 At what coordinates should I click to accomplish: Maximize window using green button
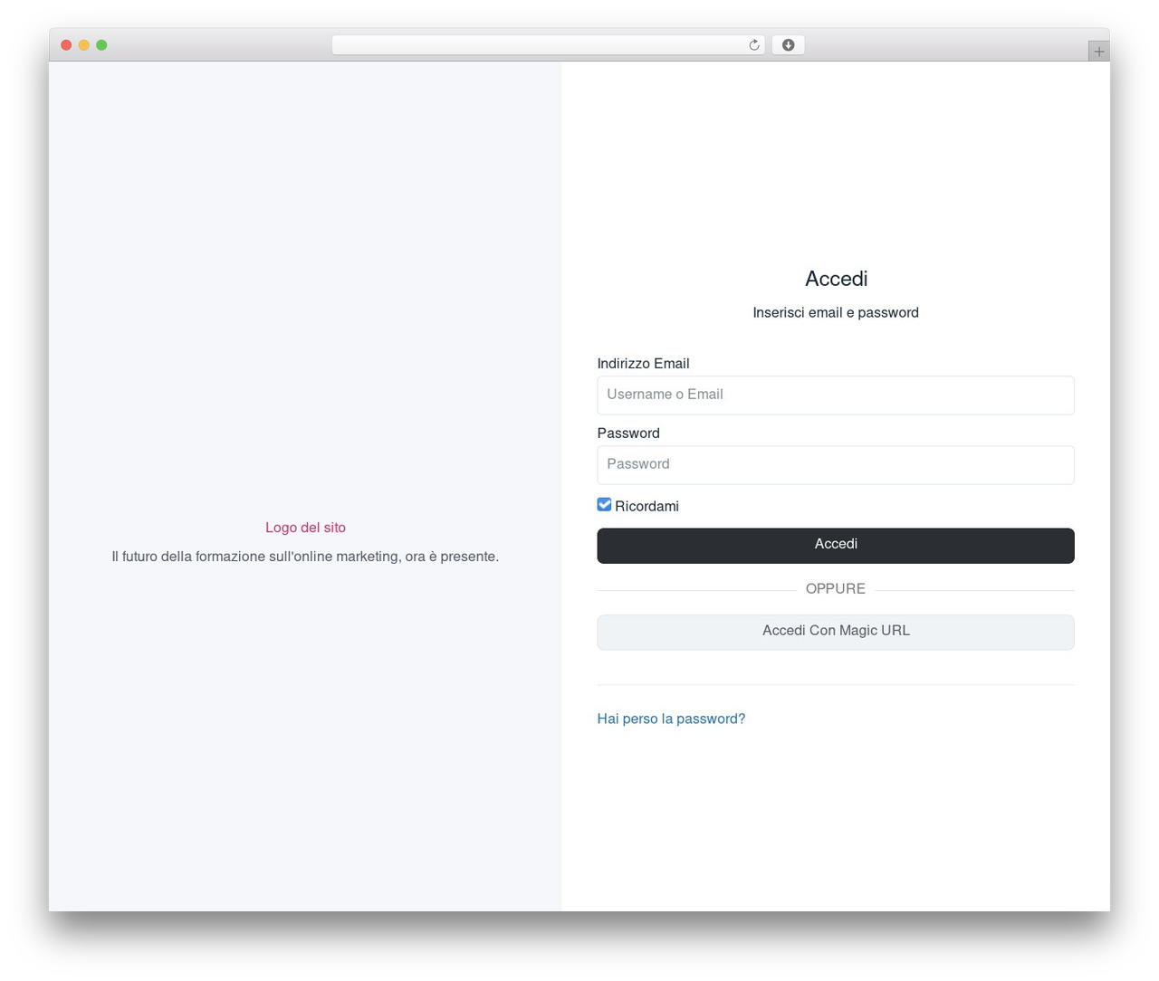point(101,45)
